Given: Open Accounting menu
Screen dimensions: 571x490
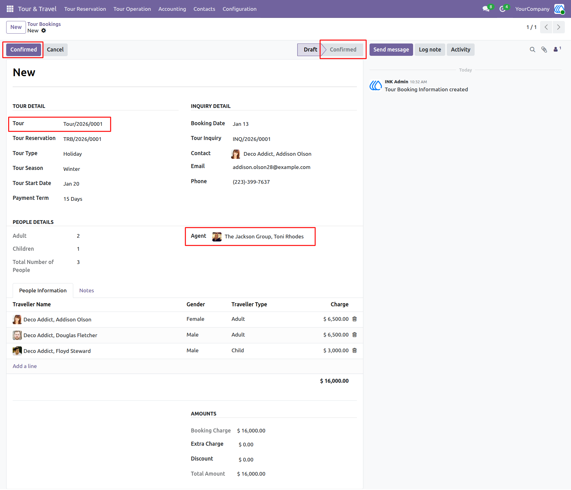Looking at the screenshot, I should tap(172, 9).
